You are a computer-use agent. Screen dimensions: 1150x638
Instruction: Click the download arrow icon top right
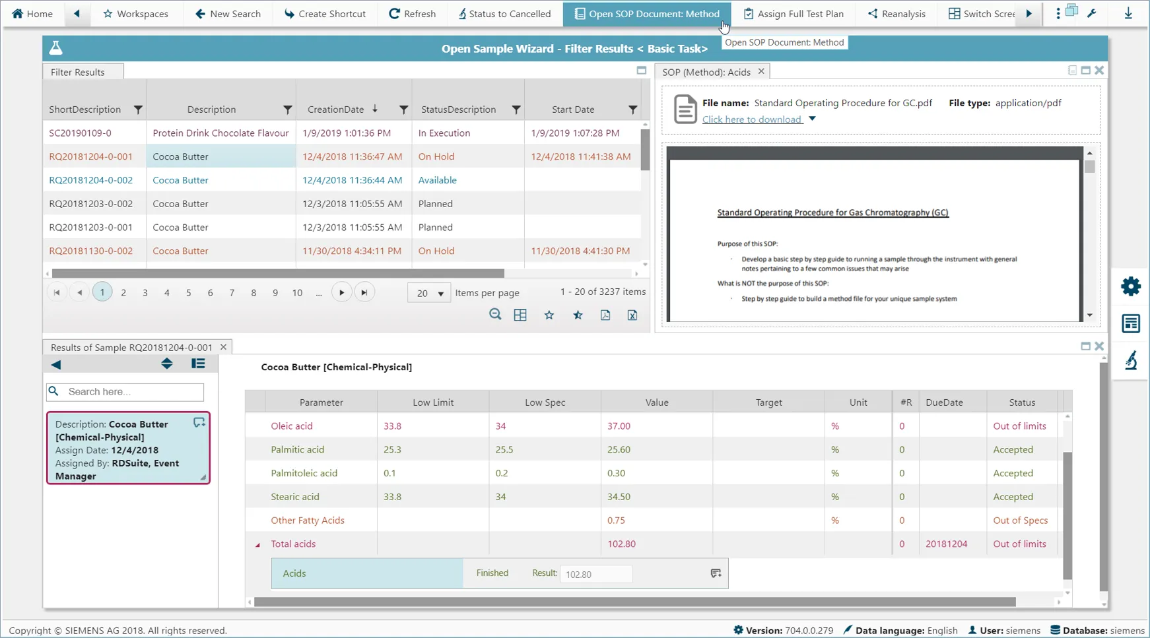tap(1128, 13)
